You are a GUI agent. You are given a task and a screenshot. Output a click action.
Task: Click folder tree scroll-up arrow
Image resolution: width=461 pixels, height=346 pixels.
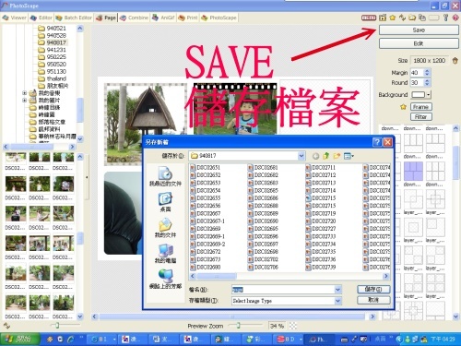[80, 29]
